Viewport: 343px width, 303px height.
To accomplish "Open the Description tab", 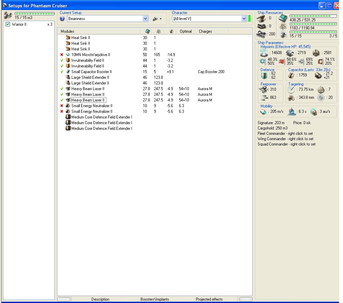I will pos(100,299).
